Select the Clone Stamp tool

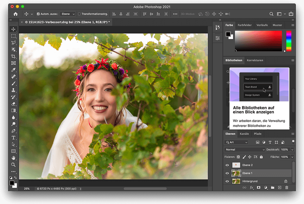(x=13, y=90)
